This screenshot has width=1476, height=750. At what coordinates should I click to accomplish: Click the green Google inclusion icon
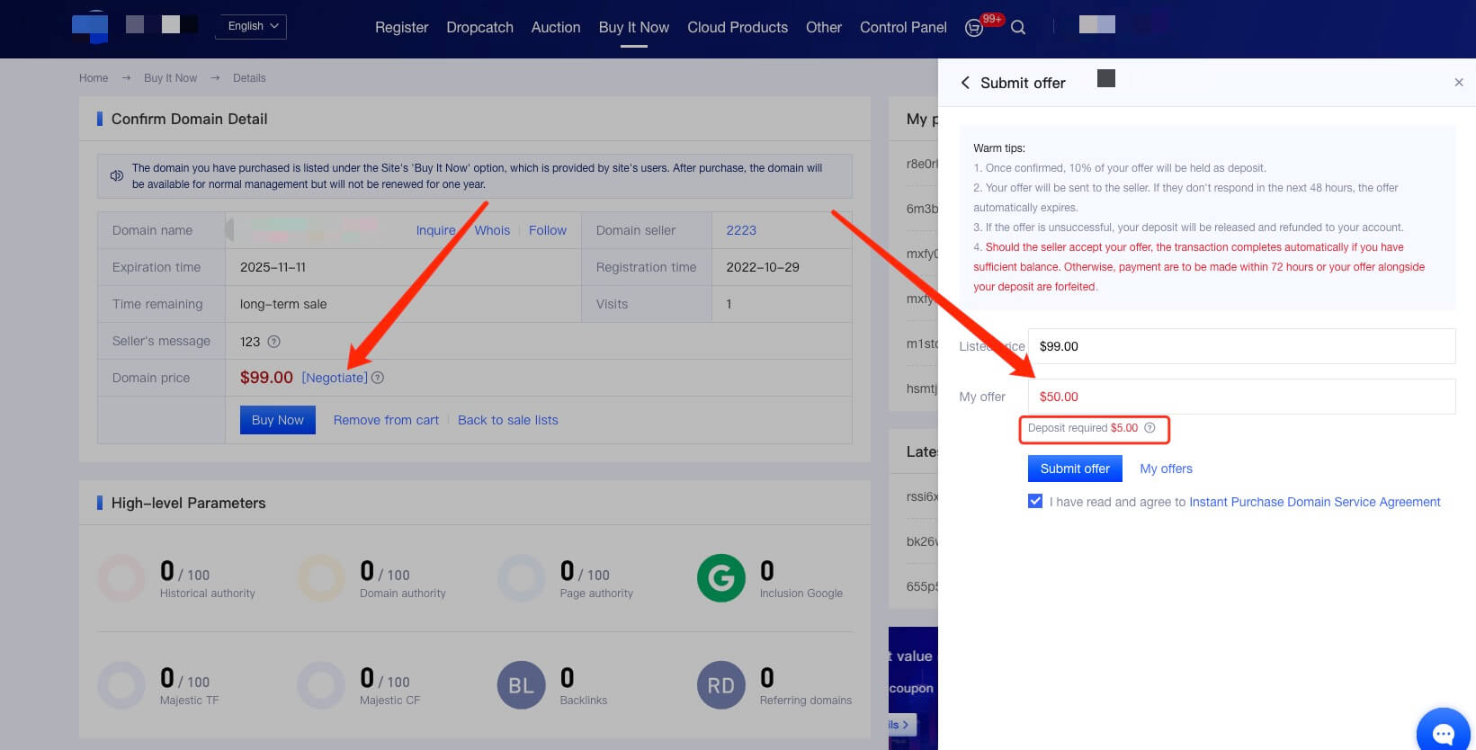pos(720,578)
